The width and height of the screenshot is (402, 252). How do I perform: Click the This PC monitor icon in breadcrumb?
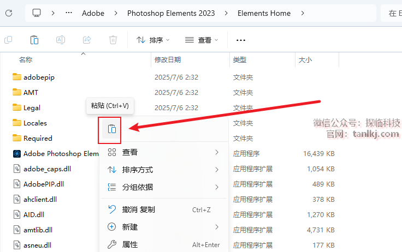[37, 13]
